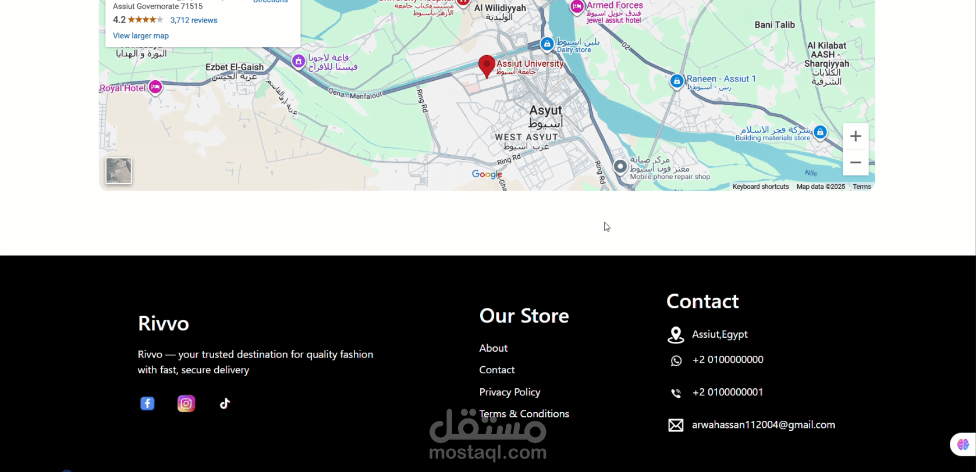The image size is (976, 472).
Task: Click the WhatsApp icon in Contact
Action: pos(676,361)
